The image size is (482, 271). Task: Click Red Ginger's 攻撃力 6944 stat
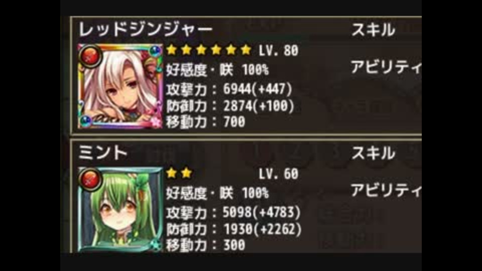click(x=229, y=89)
